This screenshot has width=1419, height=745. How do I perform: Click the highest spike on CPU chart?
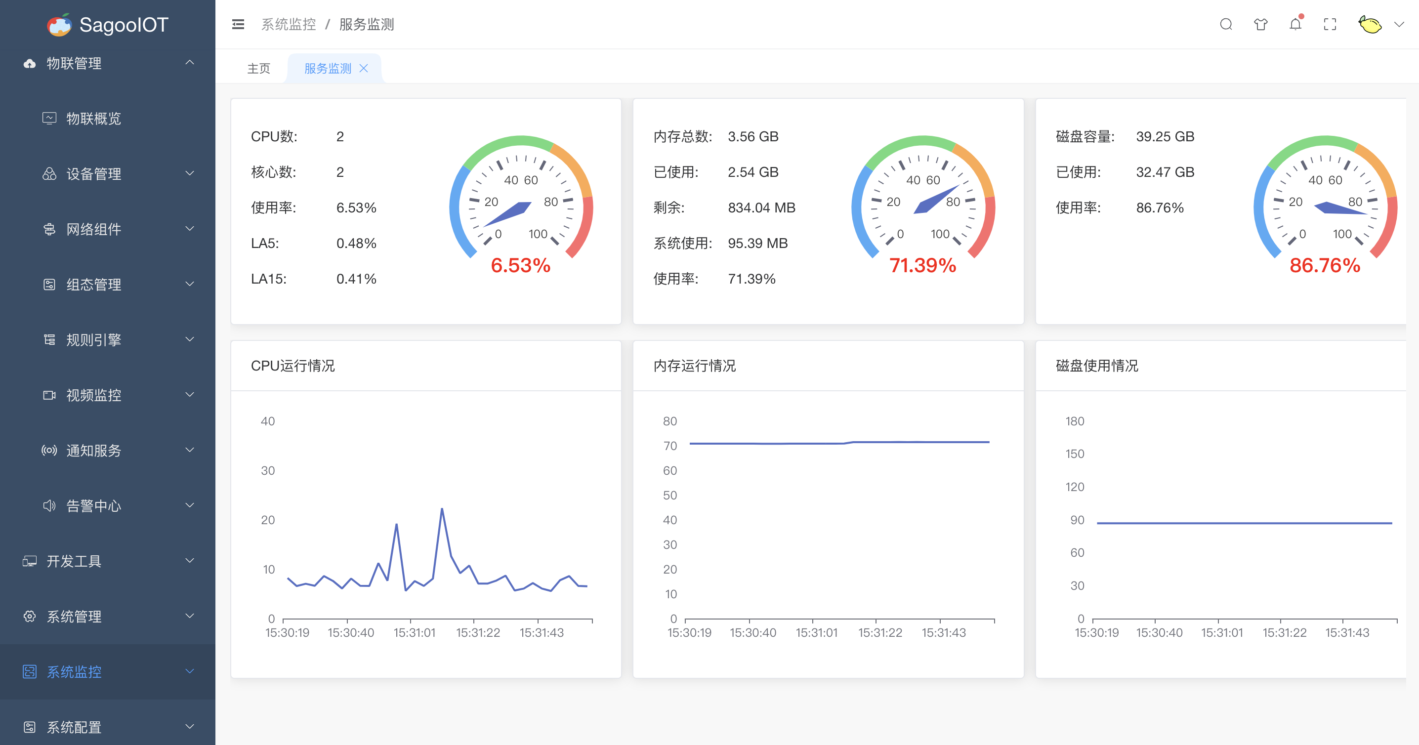pyautogui.click(x=442, y=509)
